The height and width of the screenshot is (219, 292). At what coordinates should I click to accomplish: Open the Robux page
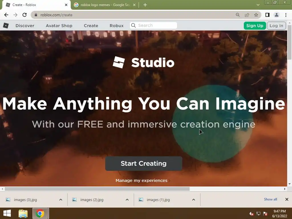117,26
